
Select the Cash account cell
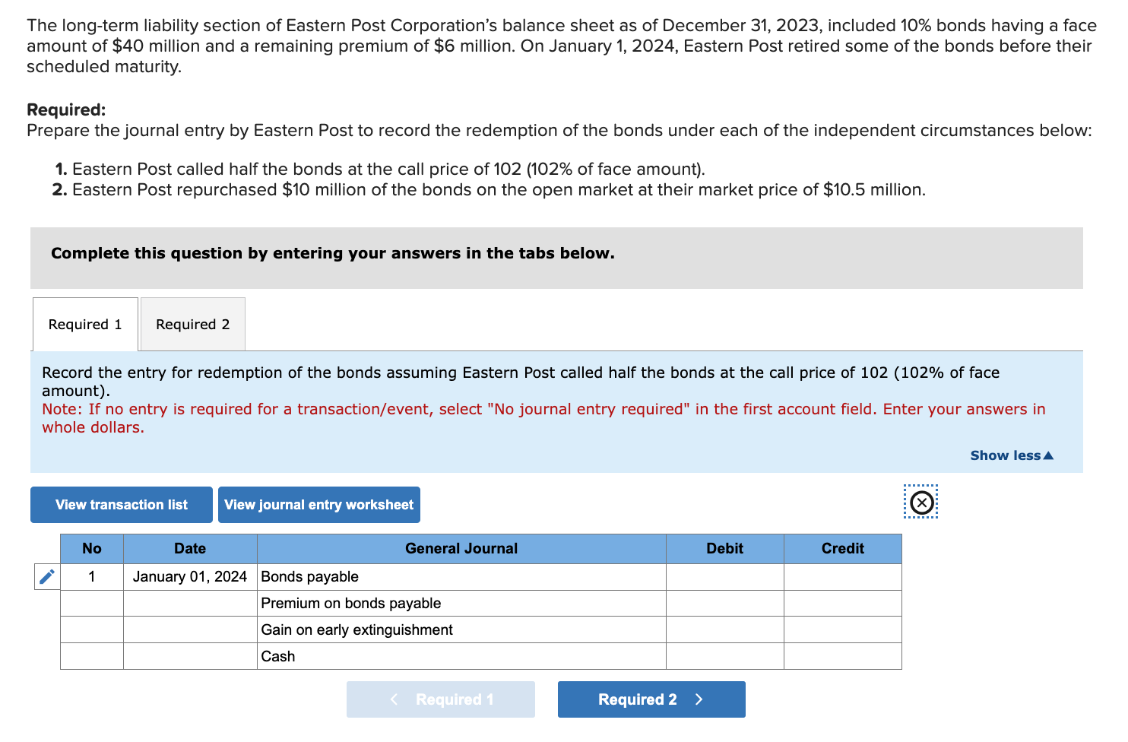pos(461,655)
